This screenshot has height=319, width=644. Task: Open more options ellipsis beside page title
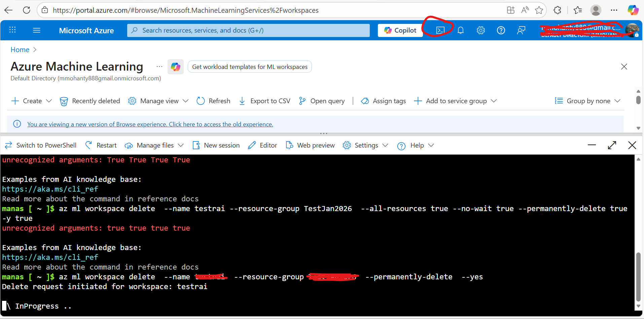coord(159,67)
